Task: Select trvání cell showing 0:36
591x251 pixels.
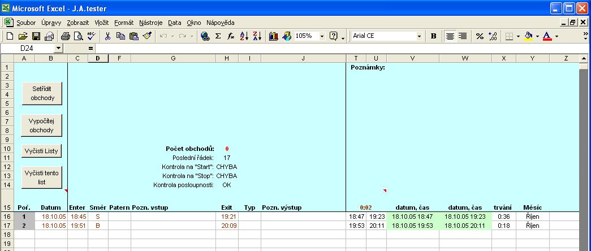Action: 504,217
